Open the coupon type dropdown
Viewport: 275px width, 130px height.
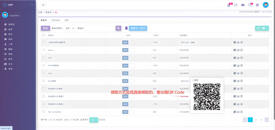(69, 28)
